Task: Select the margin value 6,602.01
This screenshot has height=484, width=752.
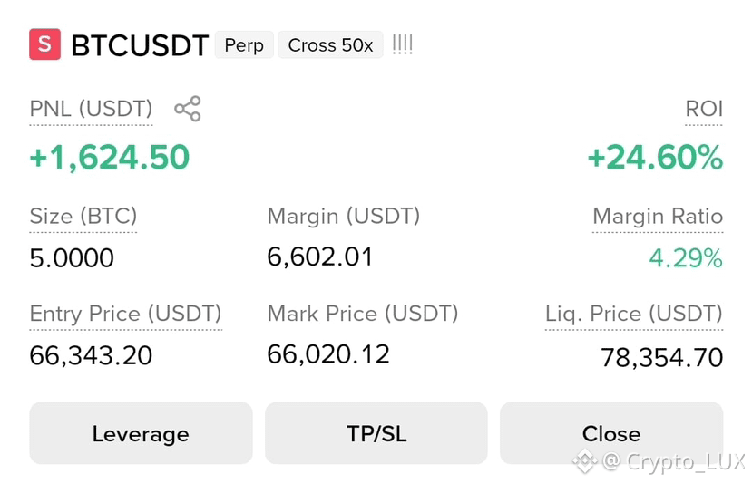Action: (x=320, y=257)
